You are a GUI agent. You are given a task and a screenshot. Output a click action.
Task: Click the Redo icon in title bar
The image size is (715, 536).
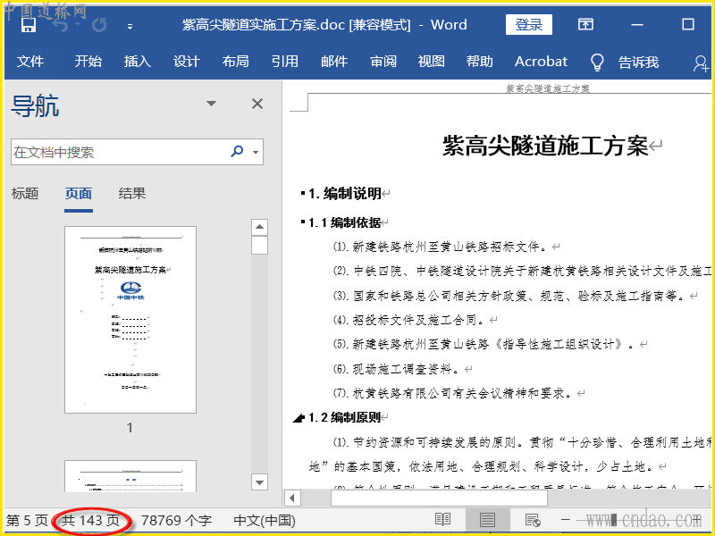click(x=99, y=25)
